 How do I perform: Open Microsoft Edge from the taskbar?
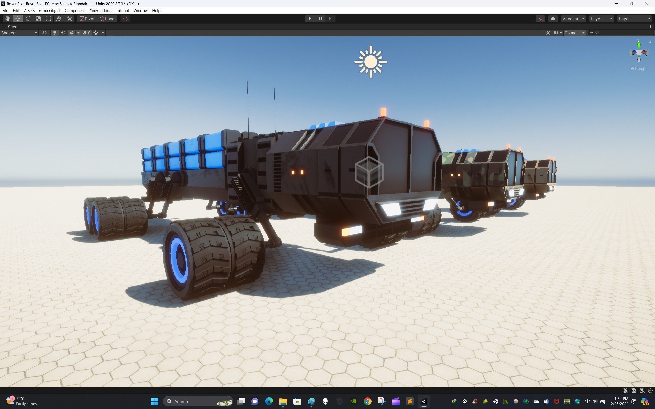269,401
